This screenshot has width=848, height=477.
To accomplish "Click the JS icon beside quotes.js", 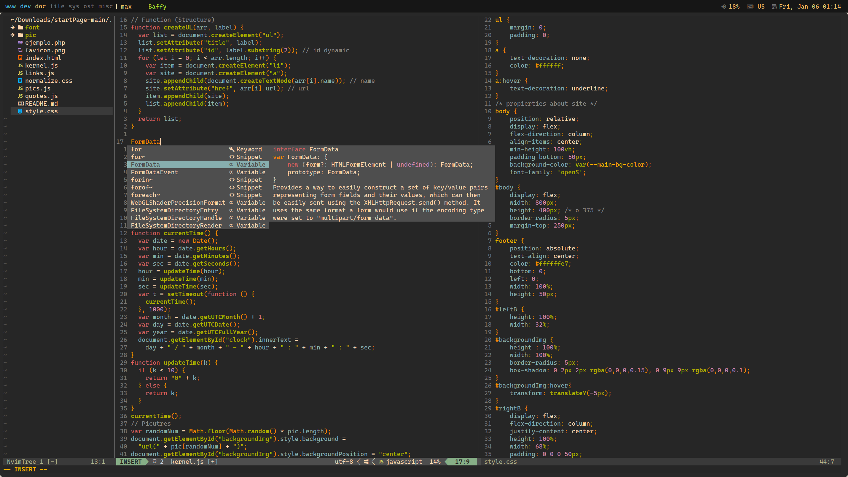I will coord(20,96).
